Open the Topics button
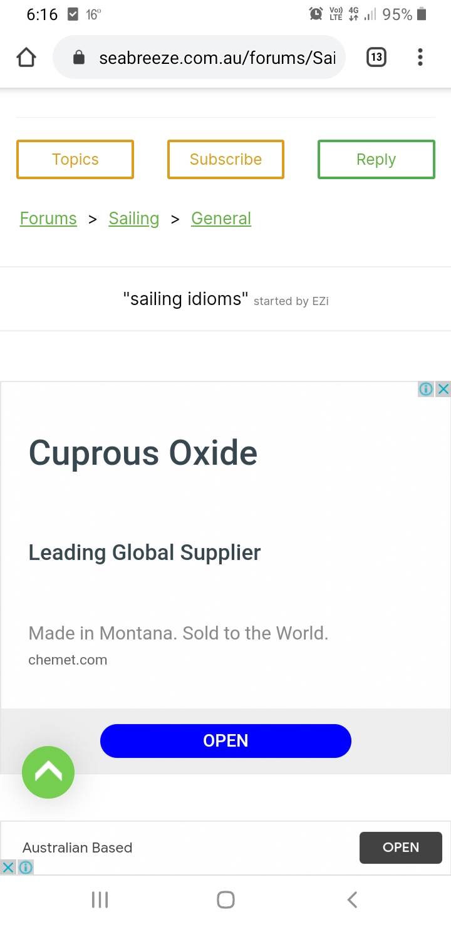The width and height of the screenshot is (451, 927). (75, 160)
